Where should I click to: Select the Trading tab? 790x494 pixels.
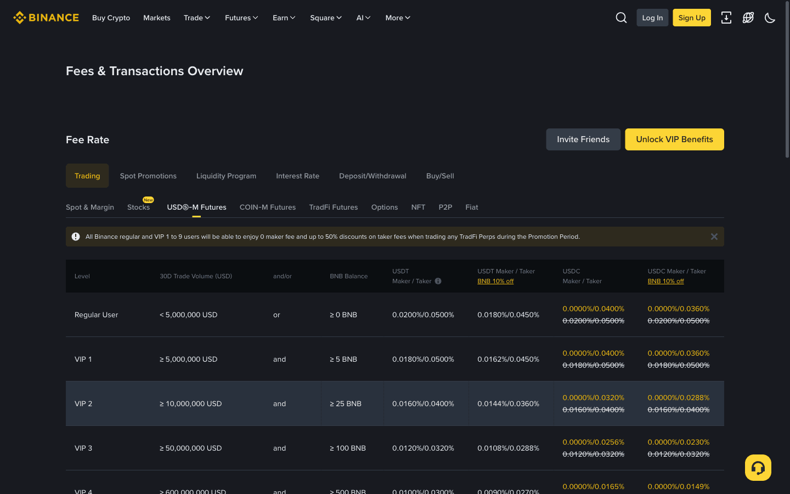pos(87,176)
